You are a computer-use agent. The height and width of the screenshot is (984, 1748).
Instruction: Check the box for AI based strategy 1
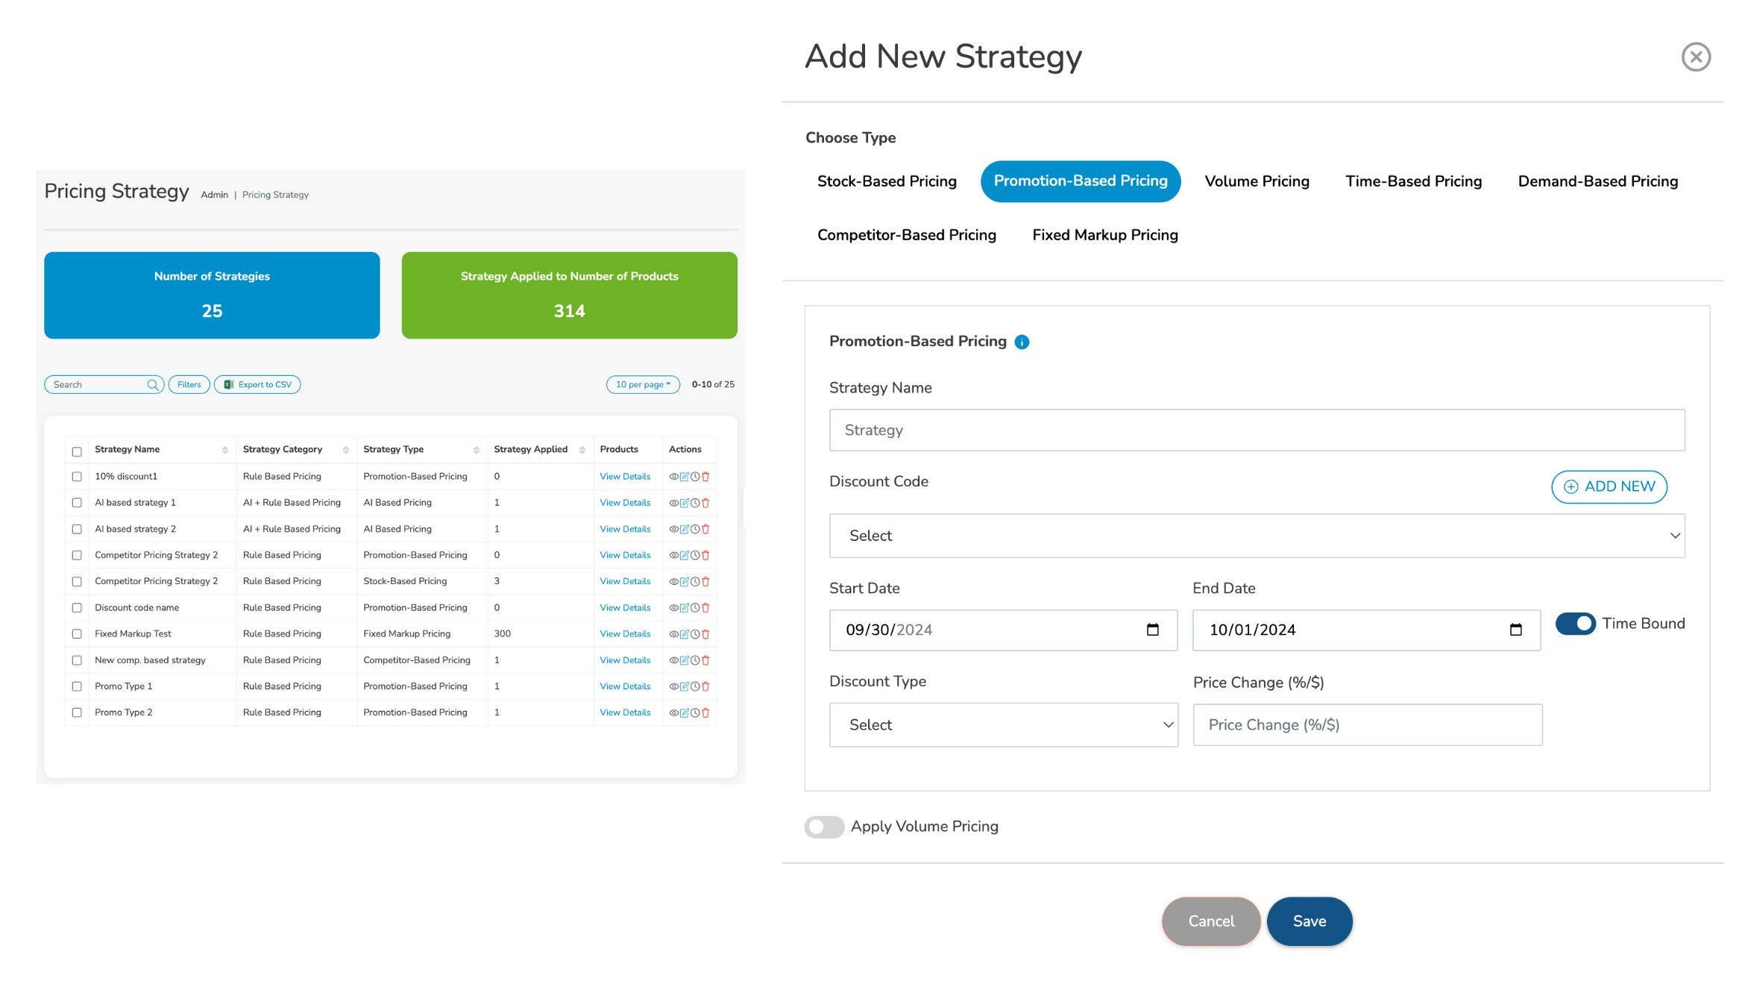(77, 503)
